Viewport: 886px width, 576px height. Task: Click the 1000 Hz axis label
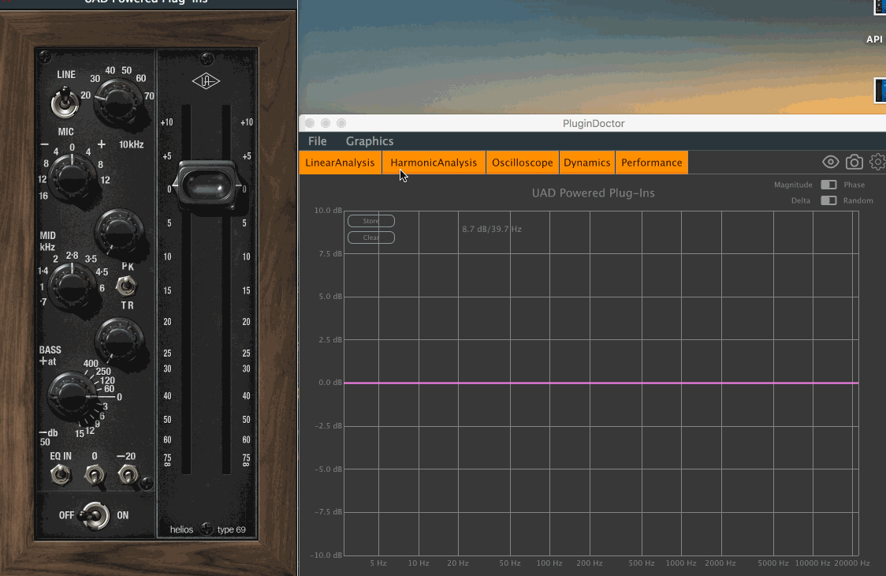click(x=681, y=563)
